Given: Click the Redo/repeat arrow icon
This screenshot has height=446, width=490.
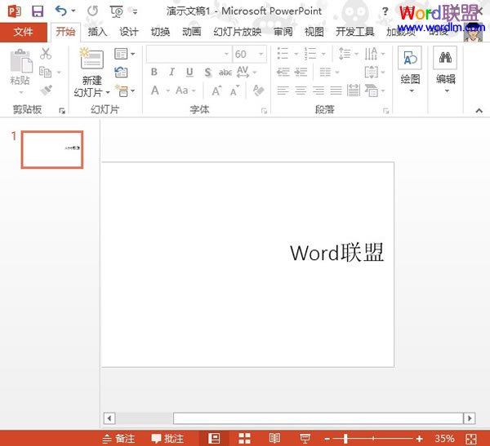Looking at the screenshot, I should pyautogui.click(x=92, y=11).
